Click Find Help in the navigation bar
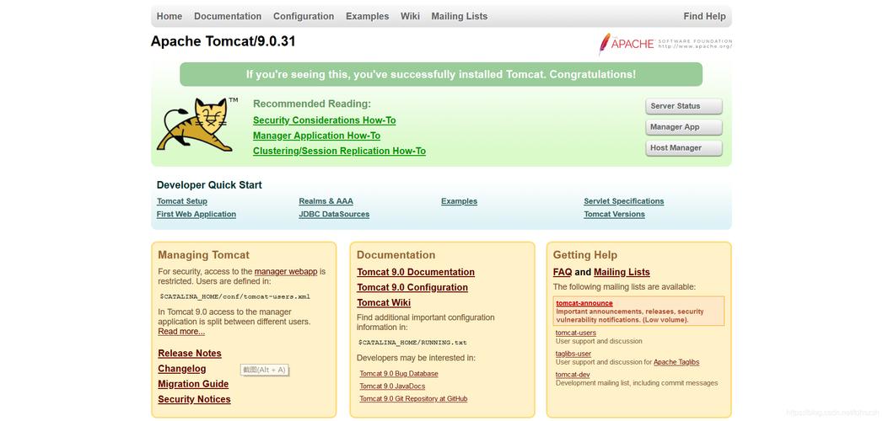Screen dimensions: 883x421 [704, 16]
